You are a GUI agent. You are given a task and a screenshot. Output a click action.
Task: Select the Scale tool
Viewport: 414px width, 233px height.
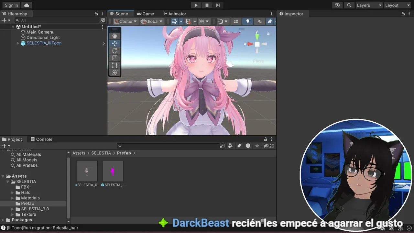tap(114, 58)
